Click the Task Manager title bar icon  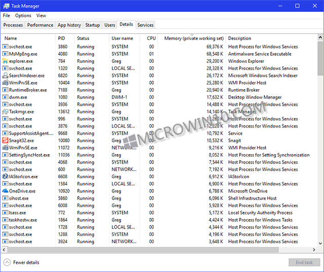(6, 6)
